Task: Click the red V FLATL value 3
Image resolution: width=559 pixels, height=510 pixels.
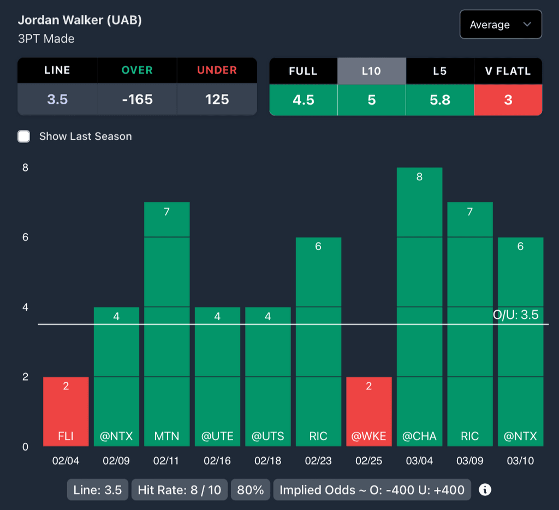Action: (508, 100)
